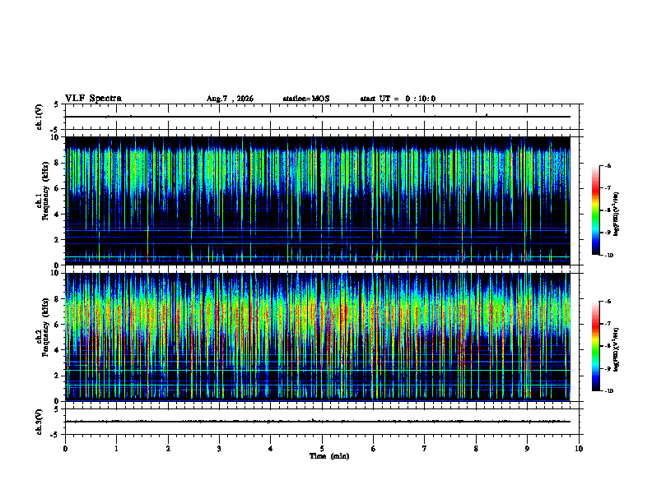Click the "-10" value on the ch.2 colour bar
652x503 pixels.
coord(608,391)
